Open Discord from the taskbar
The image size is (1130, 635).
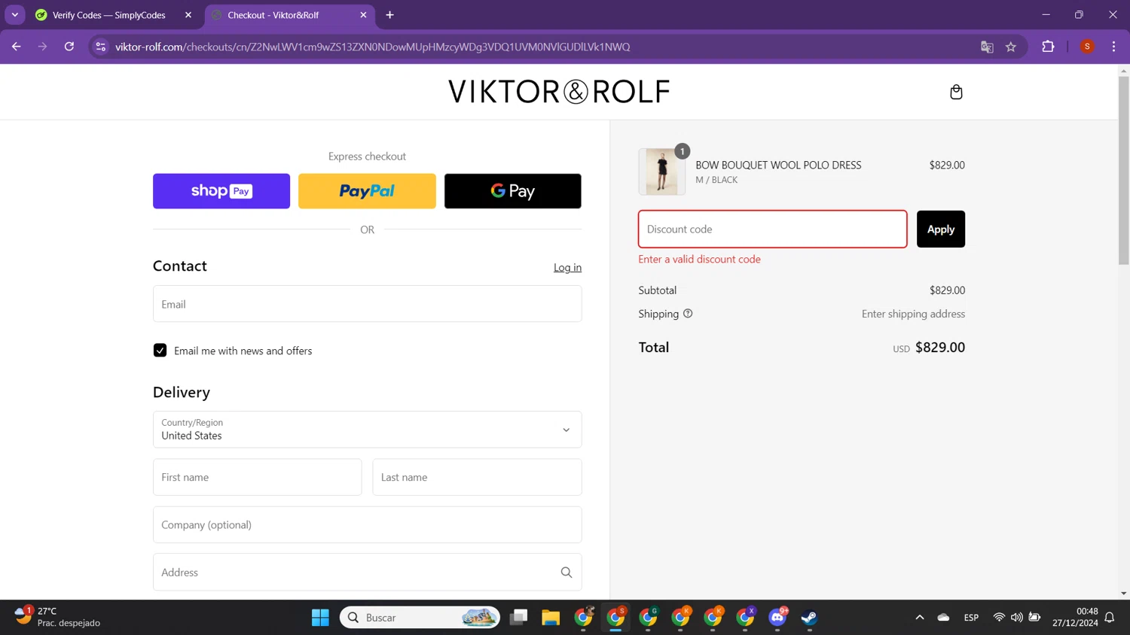pyautogui.click(x=777, y=618)
